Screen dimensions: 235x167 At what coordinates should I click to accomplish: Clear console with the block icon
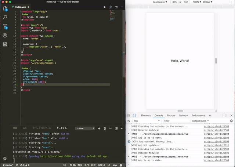click(129, 121)
